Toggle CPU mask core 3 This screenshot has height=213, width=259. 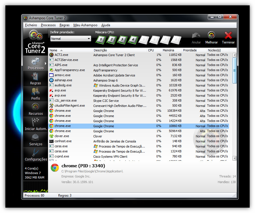pyautogui.click(x=122, y=40)
